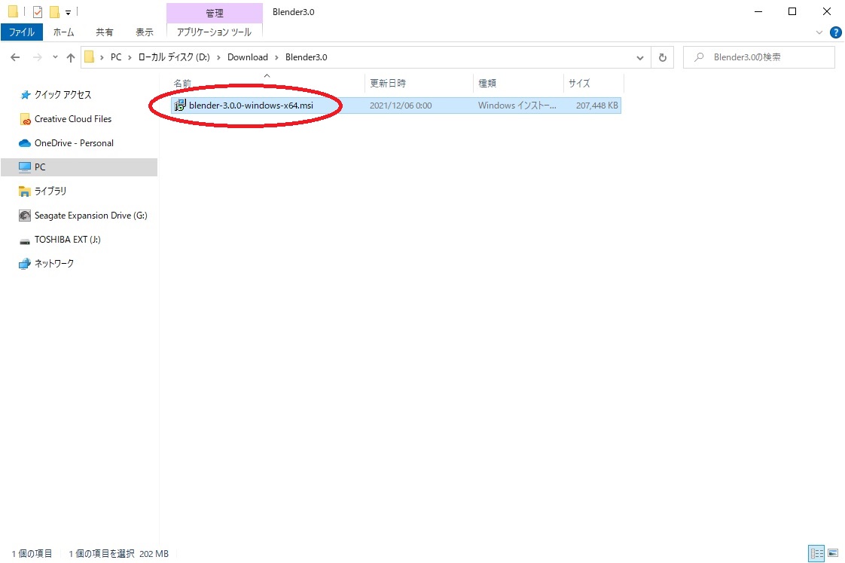Sort by 種類 column header

coord(487,84)
